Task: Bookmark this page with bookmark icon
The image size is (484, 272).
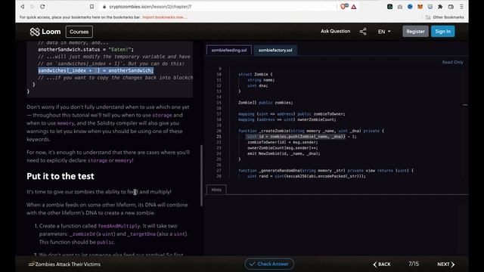Action: click(x=92, y=7)
